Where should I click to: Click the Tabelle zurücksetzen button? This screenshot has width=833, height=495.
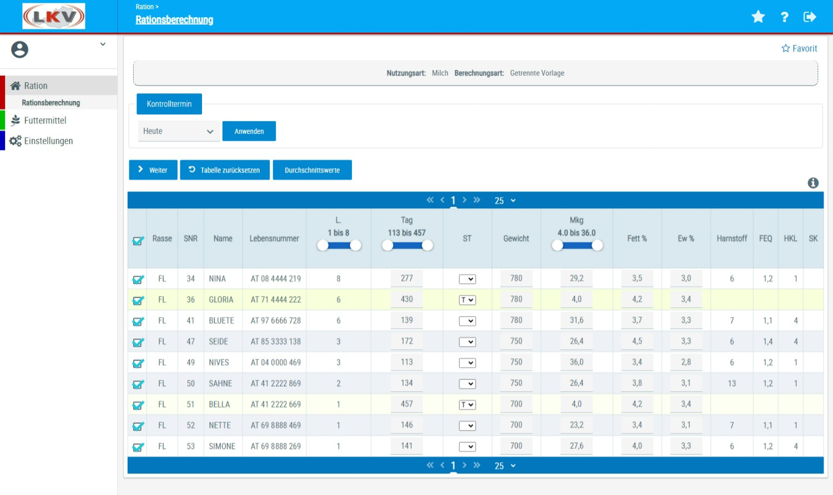tap(225, 170)
